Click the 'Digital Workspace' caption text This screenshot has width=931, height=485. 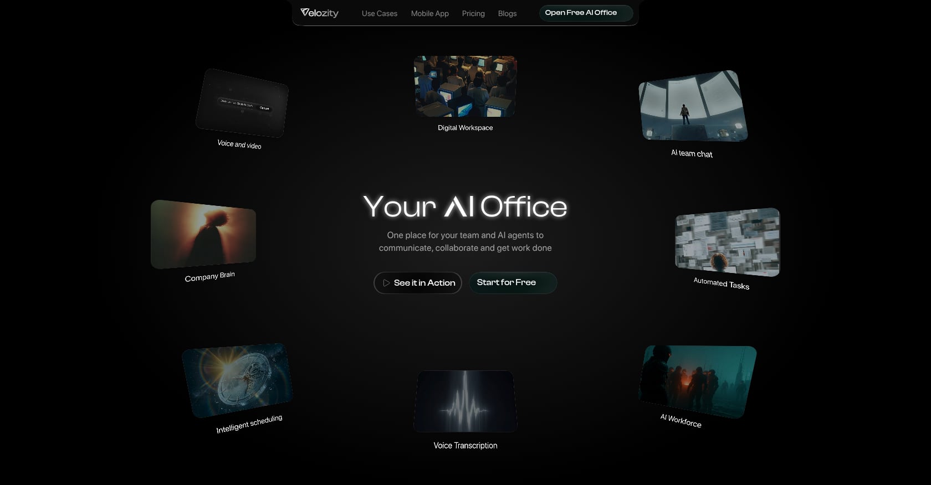point(465,128)
